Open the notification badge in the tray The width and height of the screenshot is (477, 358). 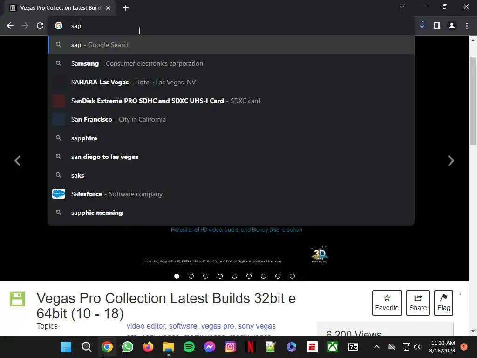coord(464,346)
